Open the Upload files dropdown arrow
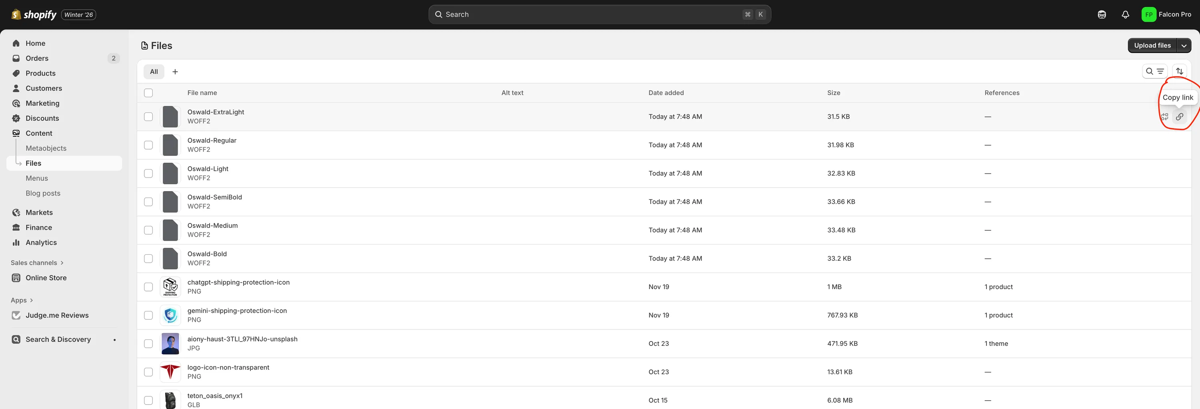Screen dimensions: 1200x409 pyautogui.click(x=1185, y=45)
